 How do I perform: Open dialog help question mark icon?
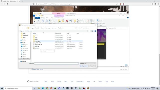click(95, 31)
